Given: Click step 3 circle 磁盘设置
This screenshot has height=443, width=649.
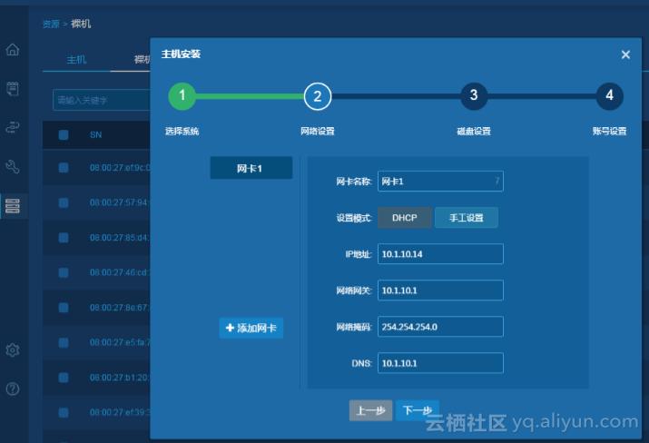Looking at the screenshot, I should click(474, 96).
